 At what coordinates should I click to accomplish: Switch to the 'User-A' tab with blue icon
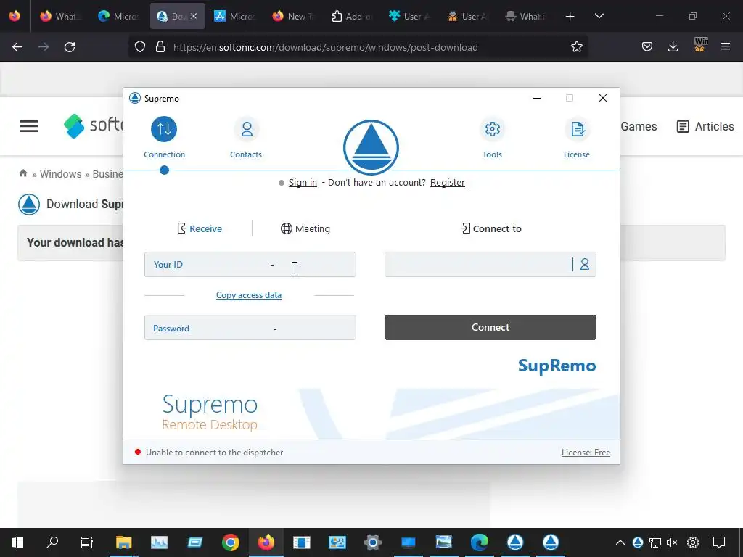410,17
